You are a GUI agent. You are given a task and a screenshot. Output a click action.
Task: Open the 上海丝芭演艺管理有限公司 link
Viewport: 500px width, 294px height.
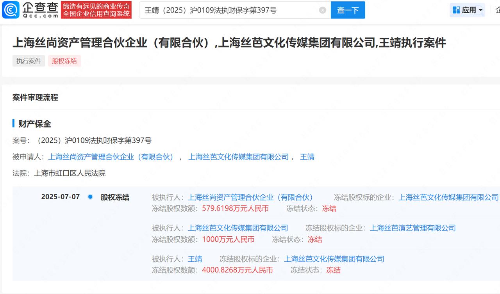413,228
